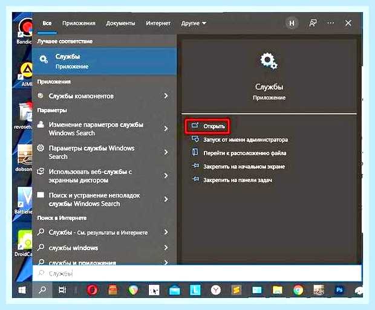Click Закрепить на начальном экране
This screenshot has height=310, width=375.
pyautogui.click(x=244, y=167)
